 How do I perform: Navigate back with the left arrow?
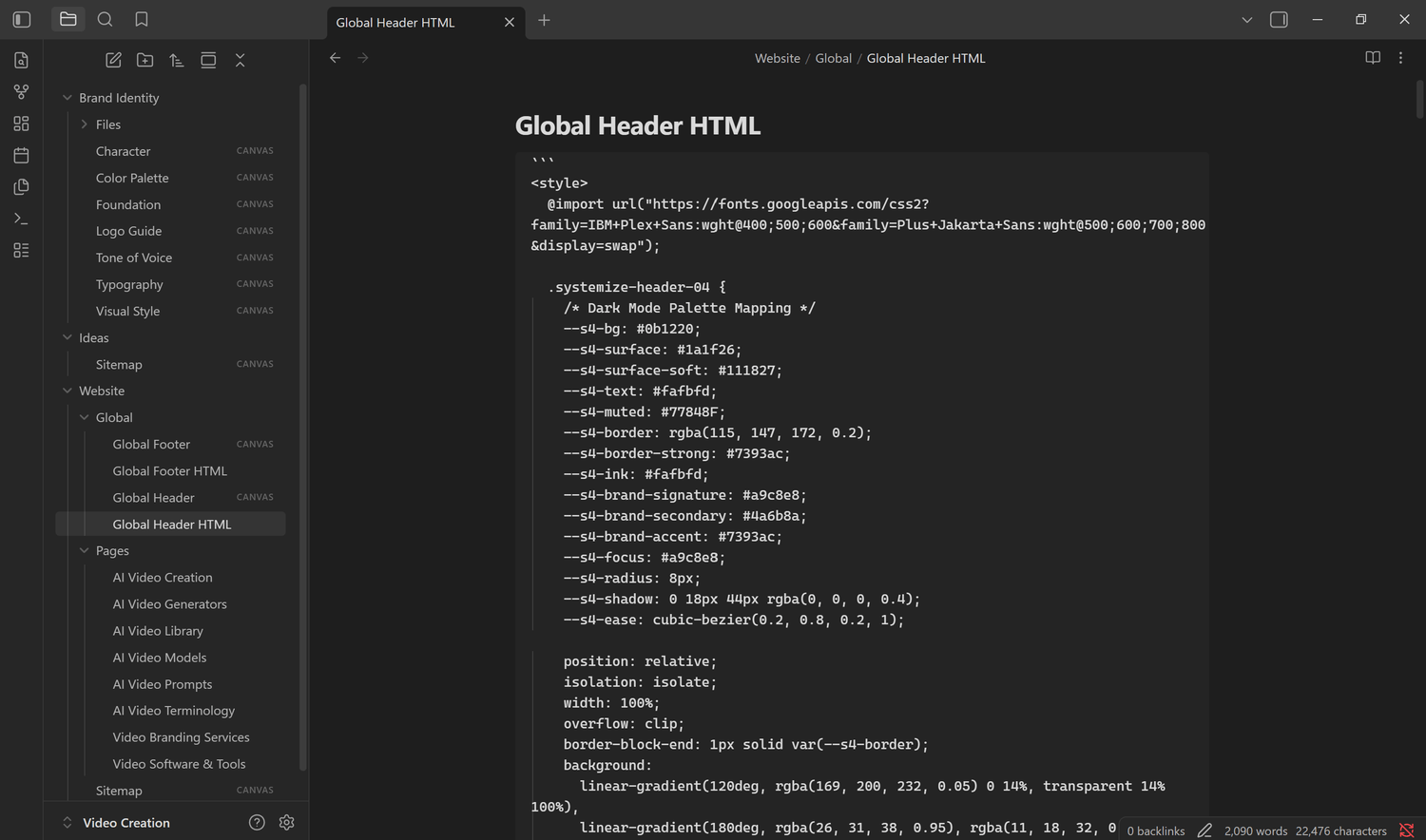(335, 58)
